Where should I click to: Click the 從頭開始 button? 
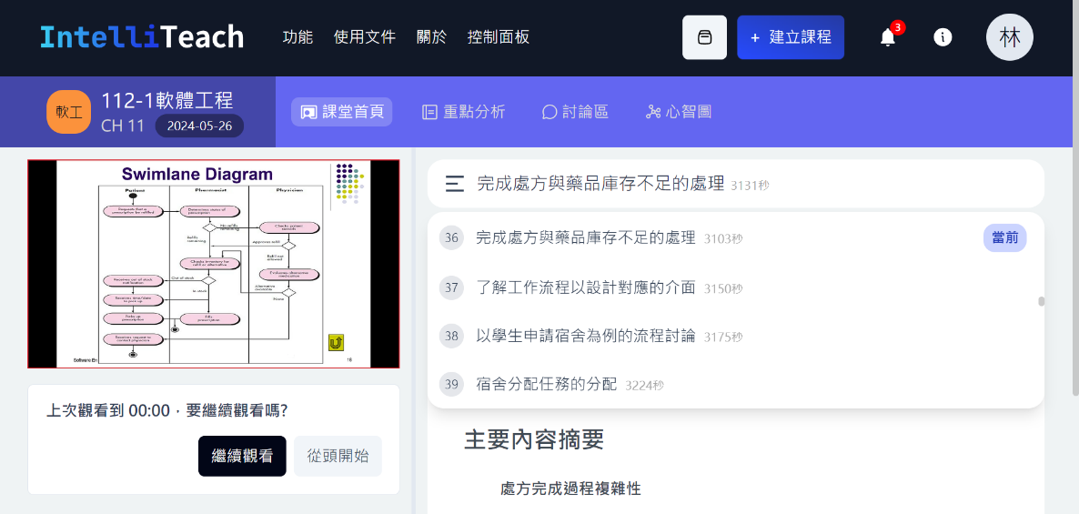click(338, 456)
